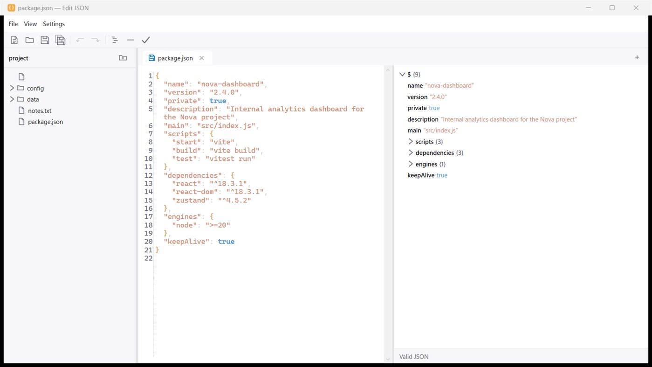Click the private true value in tree
The image size is (652, 367).
tap(434, 108)
